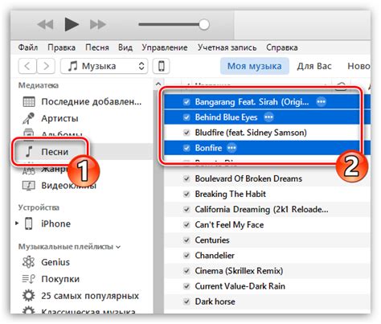
Task: Select the song Centuries
Action: pos(212,240)
